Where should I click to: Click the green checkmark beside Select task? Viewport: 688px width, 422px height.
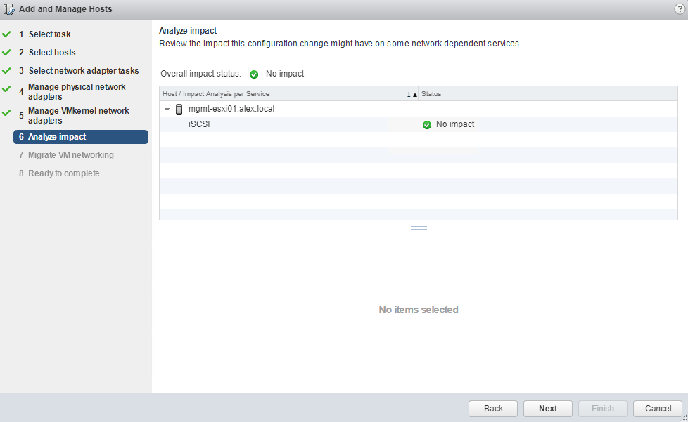(x=6, y=34)
